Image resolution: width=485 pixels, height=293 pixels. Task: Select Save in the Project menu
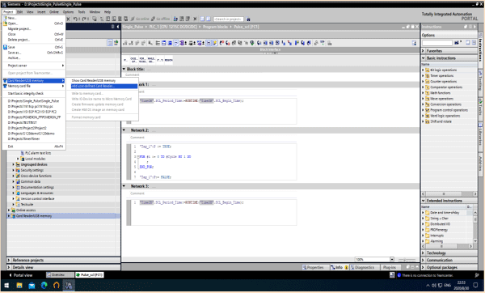[x=33, y=47]
